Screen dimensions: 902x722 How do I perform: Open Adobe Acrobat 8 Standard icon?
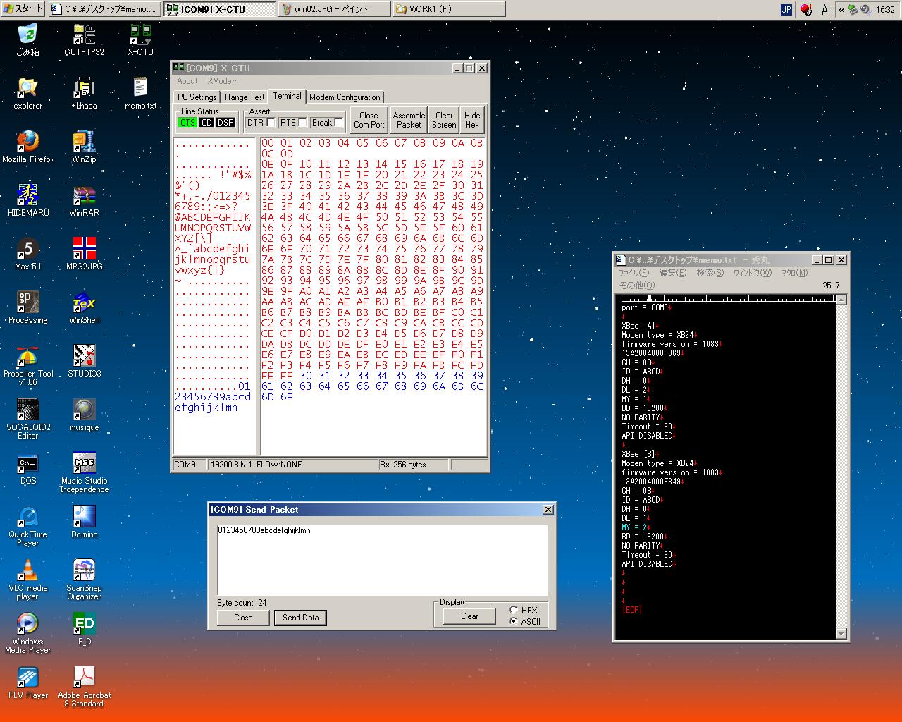[84, 678]
